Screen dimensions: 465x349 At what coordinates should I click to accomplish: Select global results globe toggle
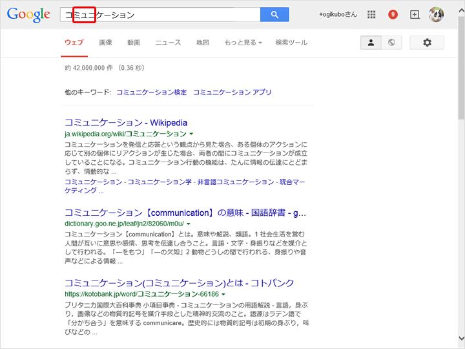(391, 43)
